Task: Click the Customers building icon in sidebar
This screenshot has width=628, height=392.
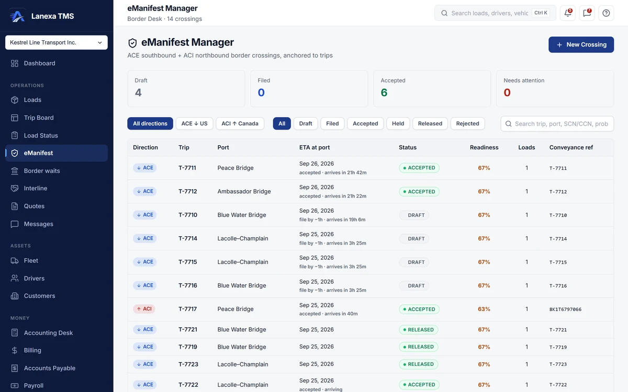Action: (x=15, y=296)
